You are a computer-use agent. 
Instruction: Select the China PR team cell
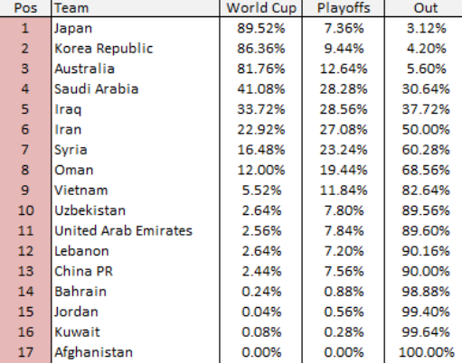click(136, 271)
